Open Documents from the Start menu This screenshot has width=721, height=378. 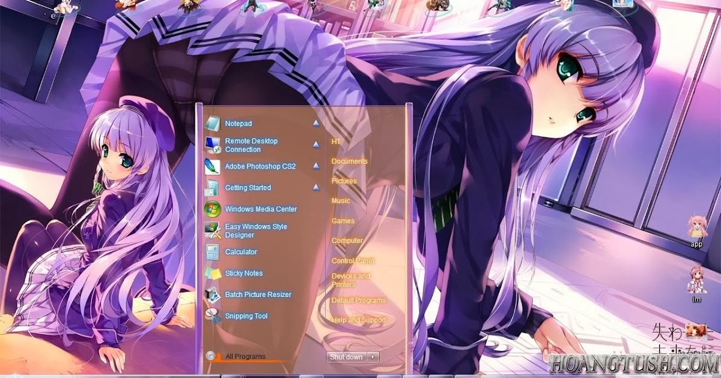coord(349,161)
